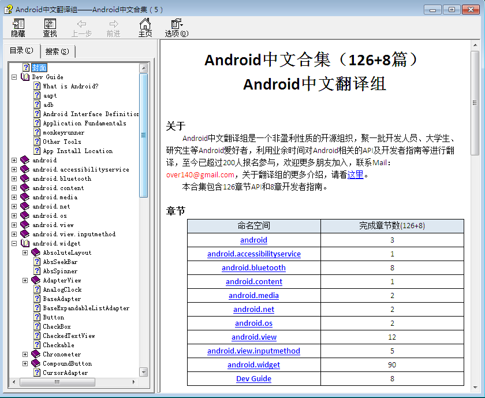485x398 pixels.
Task: Click the page icon beside CheckBox
Action: point(37,326)
